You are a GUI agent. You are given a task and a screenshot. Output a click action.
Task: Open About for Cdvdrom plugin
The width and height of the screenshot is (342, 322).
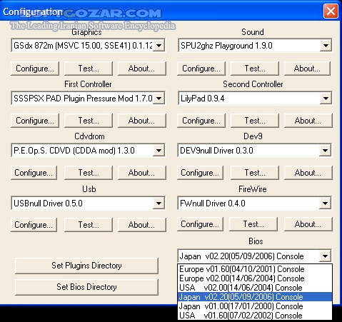pos(141,173)
